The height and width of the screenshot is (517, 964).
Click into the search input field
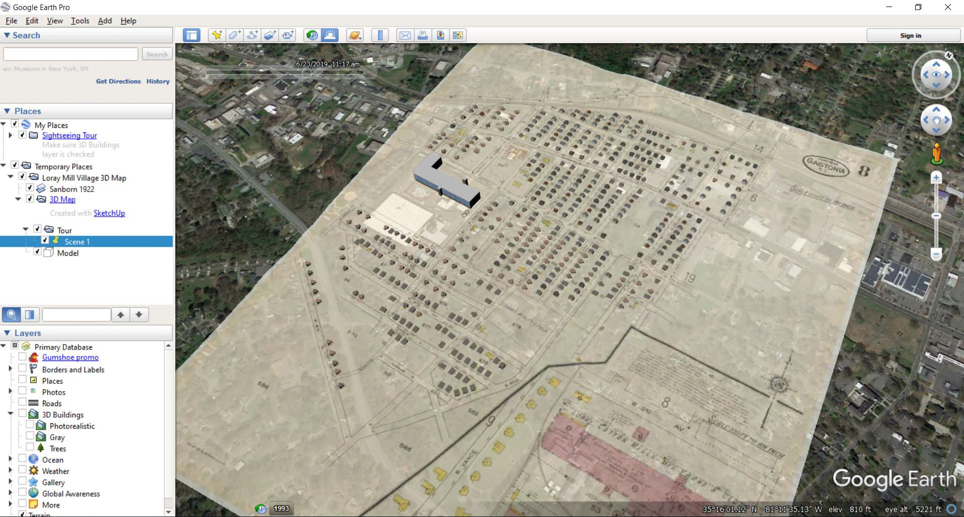tap(70, 54)
